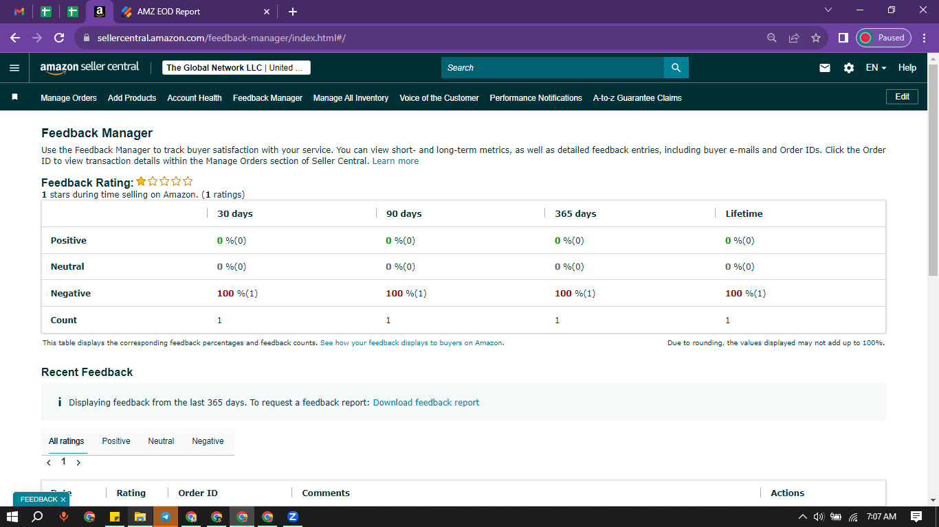
Task: Open Manage Orders
Action: pos(69,98)
